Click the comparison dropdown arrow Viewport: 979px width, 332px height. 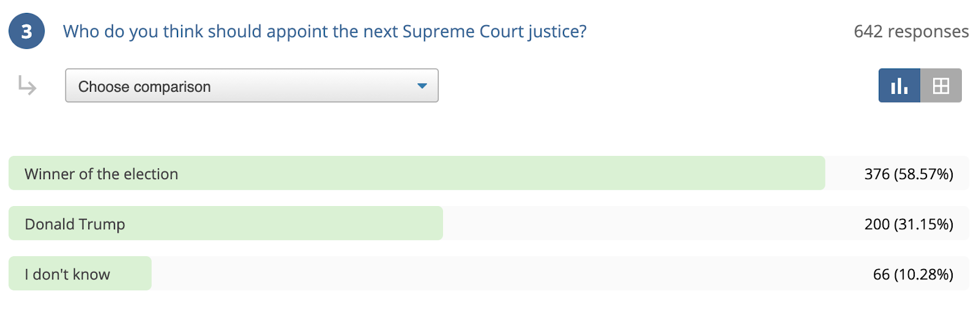pyautogui.click(x=422, y=86)
